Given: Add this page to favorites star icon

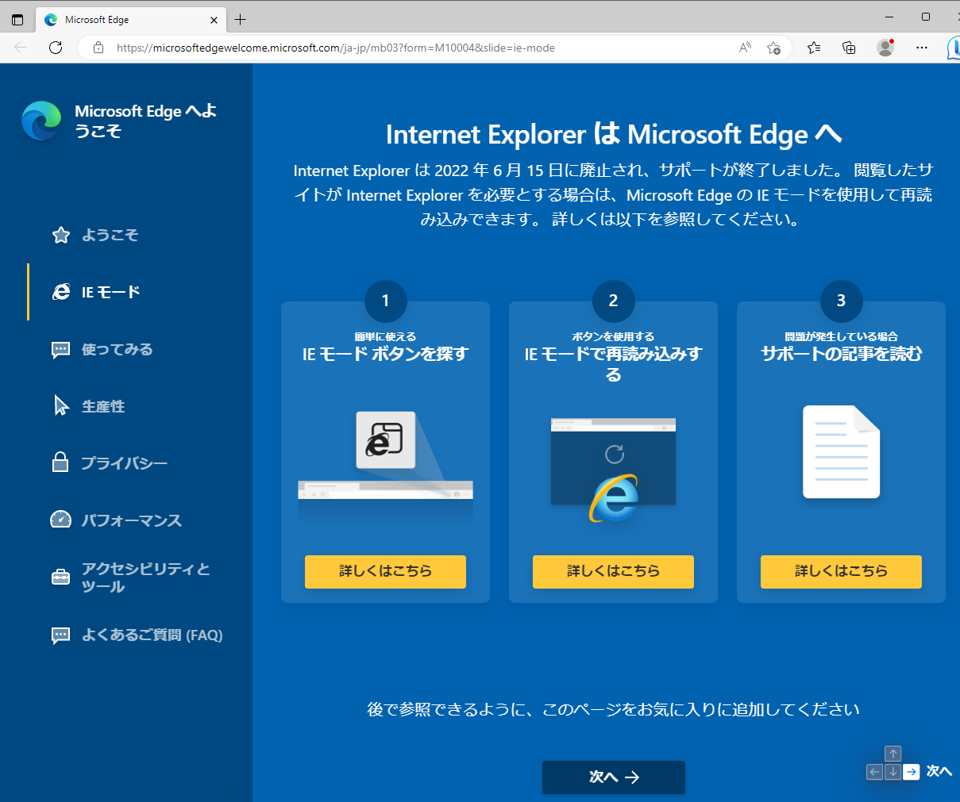Looking at the screenshot, I should [x=773, y=48].
